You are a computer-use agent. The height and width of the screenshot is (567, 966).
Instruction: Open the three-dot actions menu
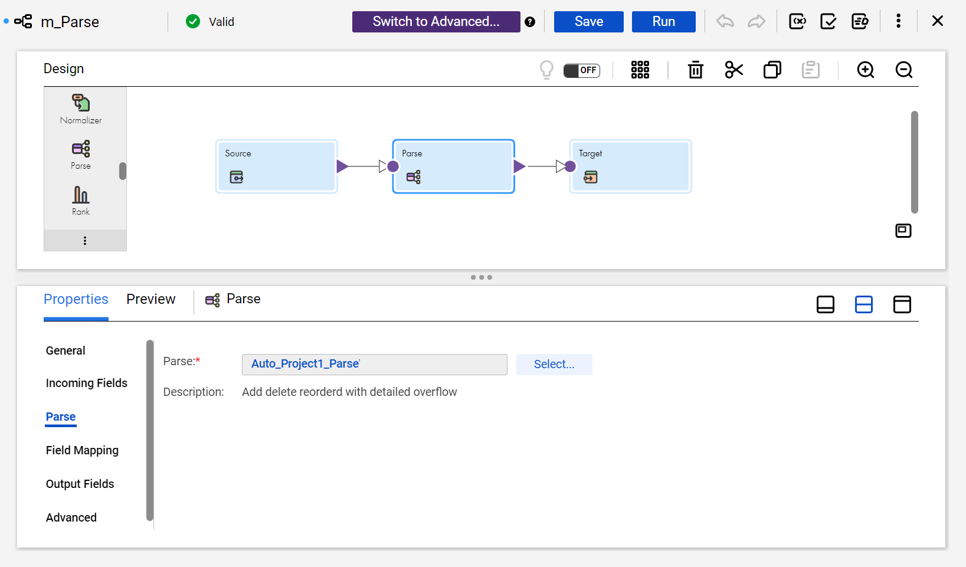pos(898,21)
